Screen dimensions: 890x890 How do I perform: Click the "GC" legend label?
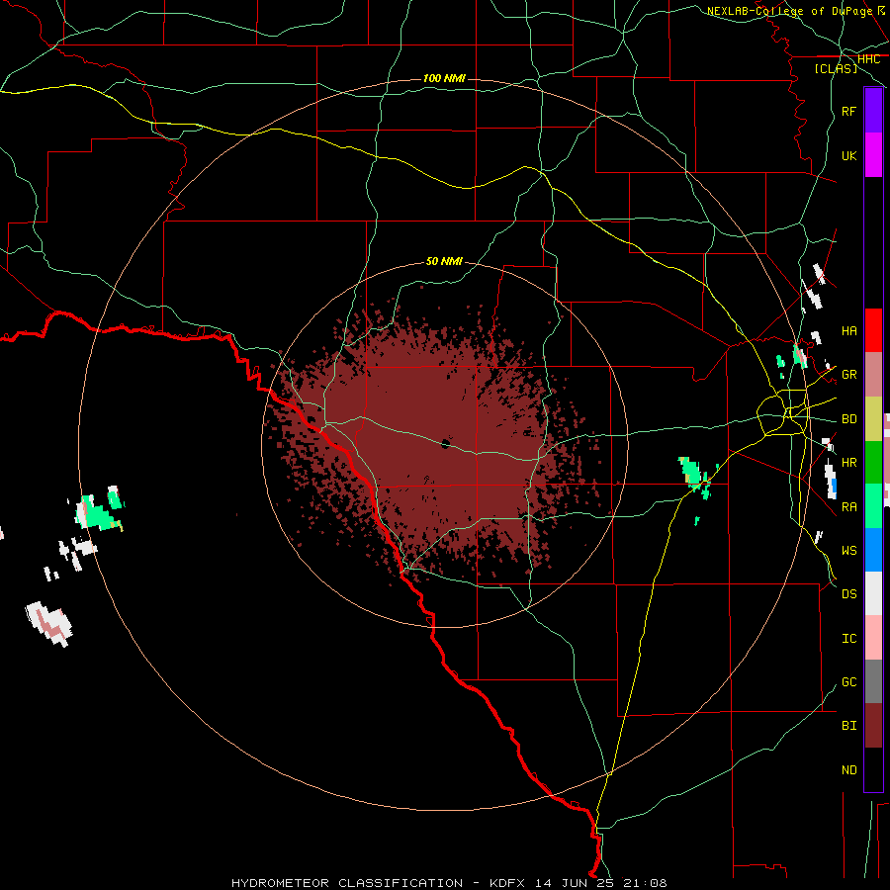(x=849, y=682)
